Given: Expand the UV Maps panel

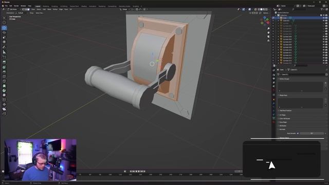Looking at the screenshot, I should [282, 115].
